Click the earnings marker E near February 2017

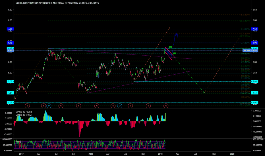click(27, 106)
